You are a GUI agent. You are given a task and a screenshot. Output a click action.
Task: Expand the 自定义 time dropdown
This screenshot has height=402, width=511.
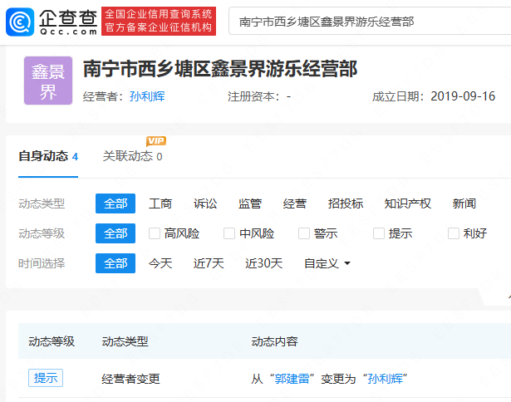[327, 263]
